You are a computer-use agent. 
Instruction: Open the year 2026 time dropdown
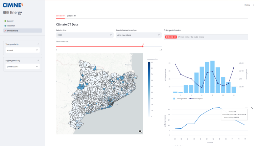pos(84,35)
